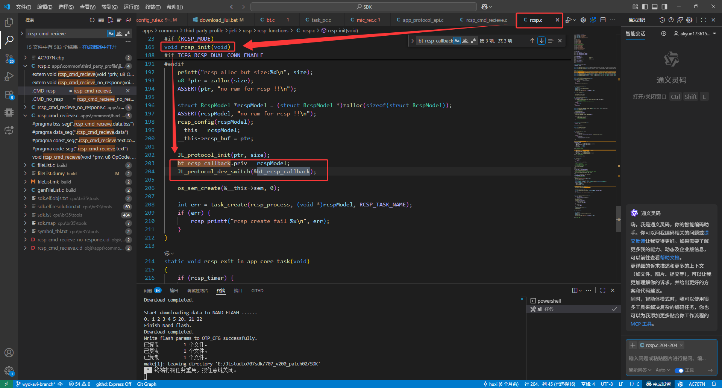This screenshot has width=722, height=388.
Task: Refresh search results in search panel
Action: click(x=92, y=20)
